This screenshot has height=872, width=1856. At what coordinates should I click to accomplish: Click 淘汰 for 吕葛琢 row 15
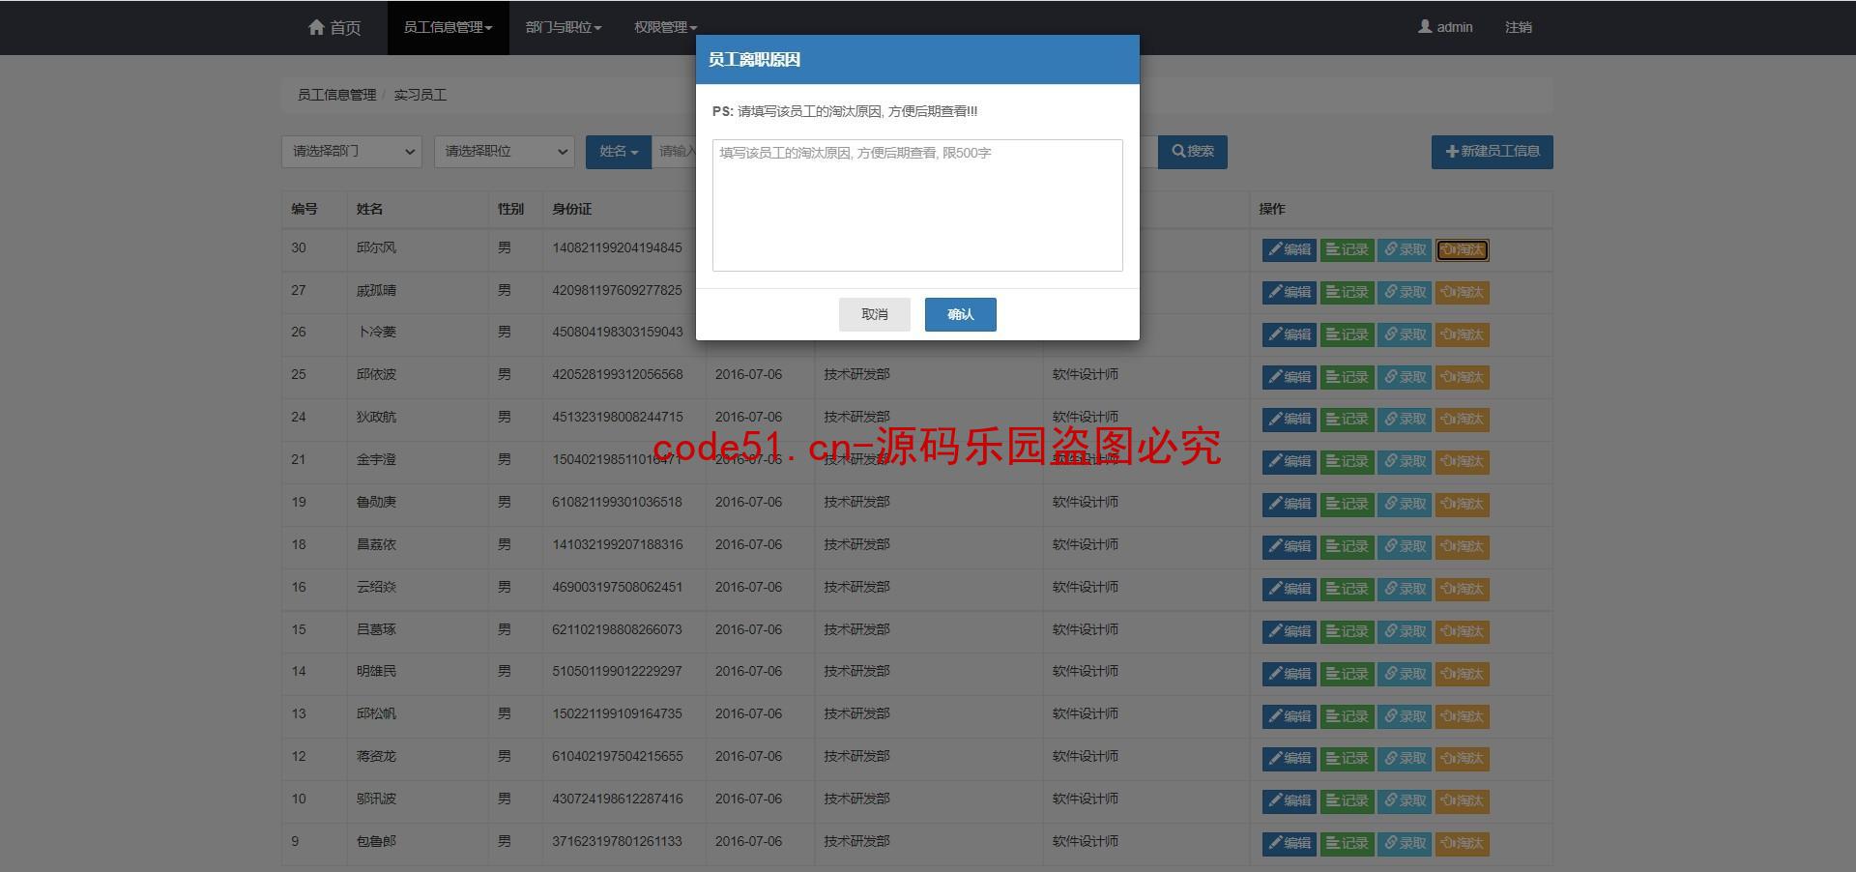(1462, 632)
